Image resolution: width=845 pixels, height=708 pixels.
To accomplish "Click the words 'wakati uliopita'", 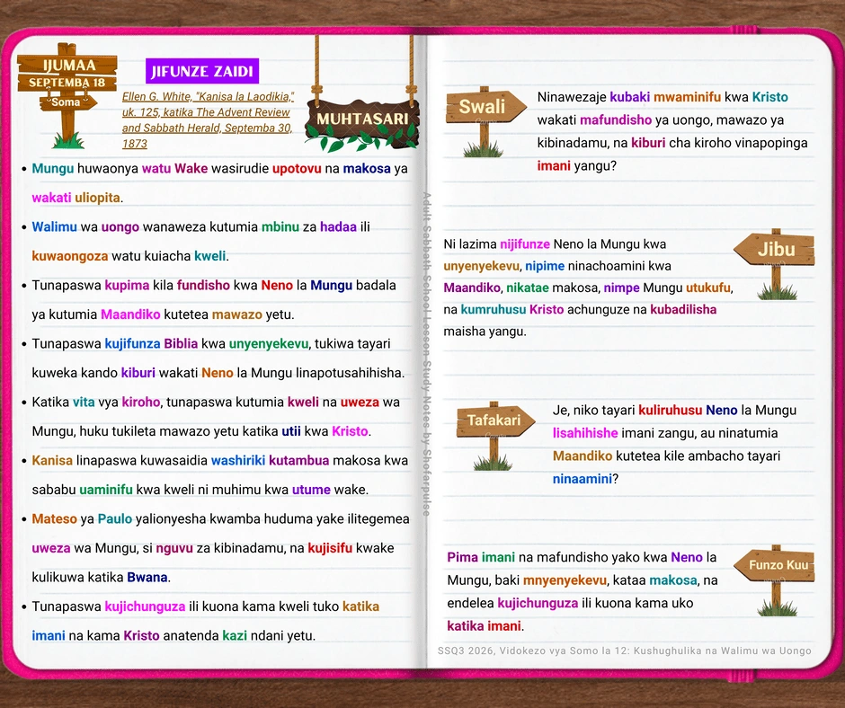I will tap(76, 198).
